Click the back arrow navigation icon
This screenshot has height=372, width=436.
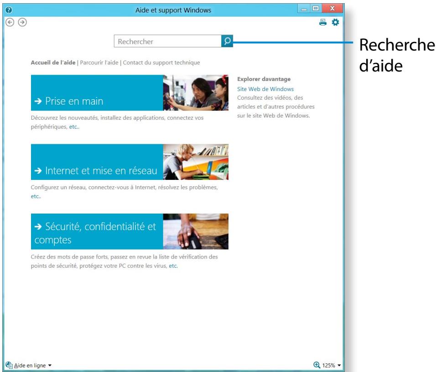coord(9,22)
